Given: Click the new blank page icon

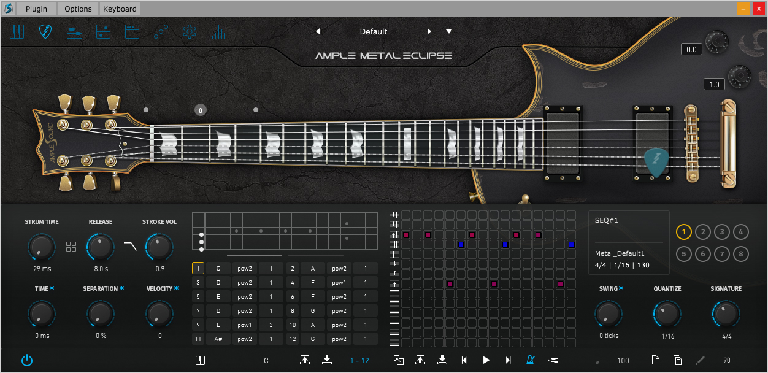Looking at the screenshot, I should pos(656,360).
